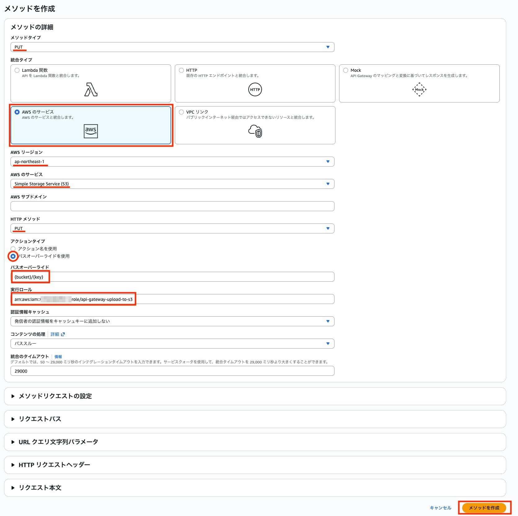This screenshot has width=518, height=516.
Task: Click the aws logo in AWS のサービス card
Action: click(90, 131)
